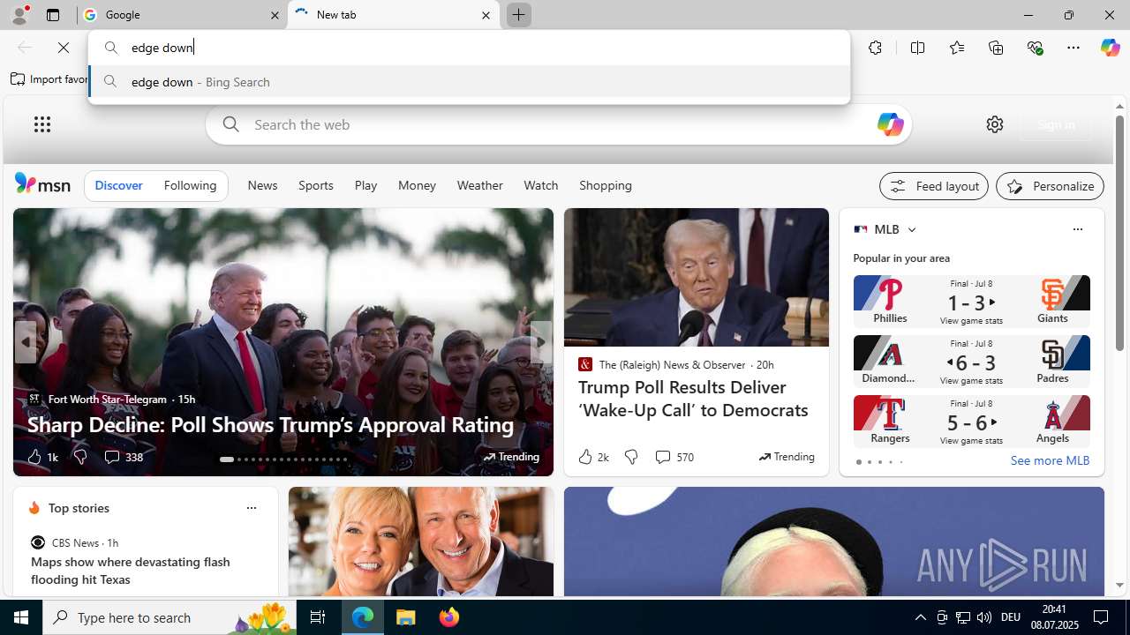Open Trump Poll Results Wake-Up Call headline

point(693,398)
